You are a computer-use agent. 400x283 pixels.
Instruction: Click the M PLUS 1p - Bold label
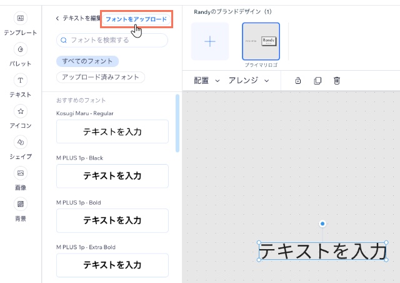79,202
